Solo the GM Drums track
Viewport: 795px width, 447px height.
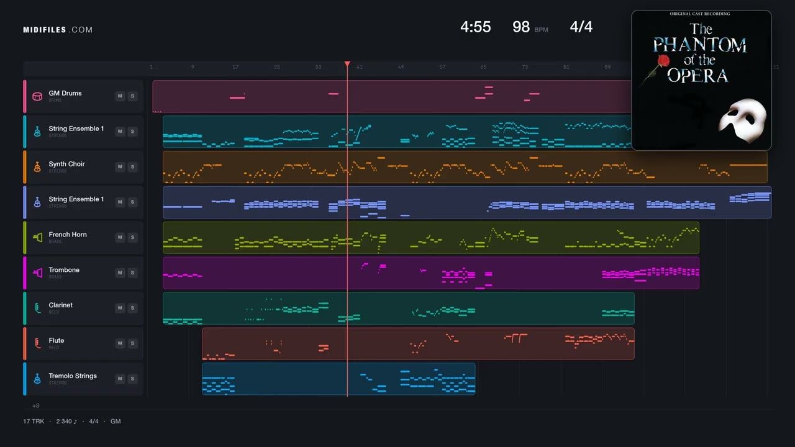click(x=132, y=96)
